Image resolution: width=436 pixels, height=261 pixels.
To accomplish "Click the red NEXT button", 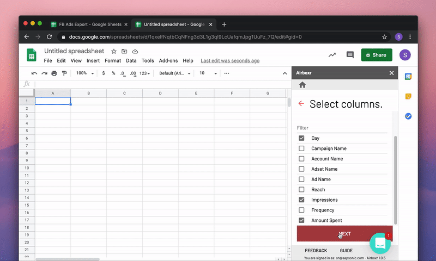I will click(x=344, y=234).
